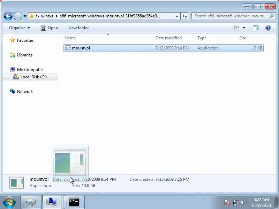Minimize the Explorer window
The image size is (279, 209).
pyautogui.click(x=247, y=7)
